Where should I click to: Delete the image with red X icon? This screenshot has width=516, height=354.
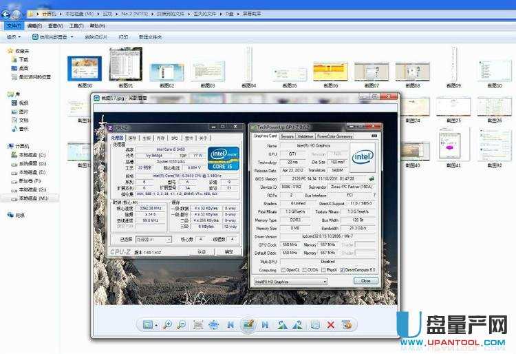[331, 324]
